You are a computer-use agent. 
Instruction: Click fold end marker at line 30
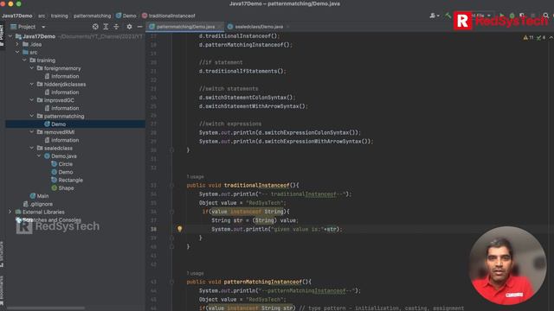171,150
